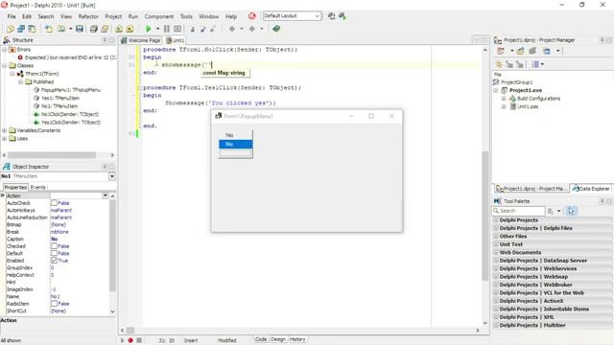
Task: Switch to the Events tab in Object Inspector
Action: tap(38, 188)
